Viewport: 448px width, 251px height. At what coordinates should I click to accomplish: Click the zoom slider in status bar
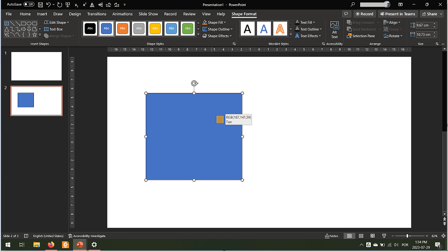coord(410,236)
